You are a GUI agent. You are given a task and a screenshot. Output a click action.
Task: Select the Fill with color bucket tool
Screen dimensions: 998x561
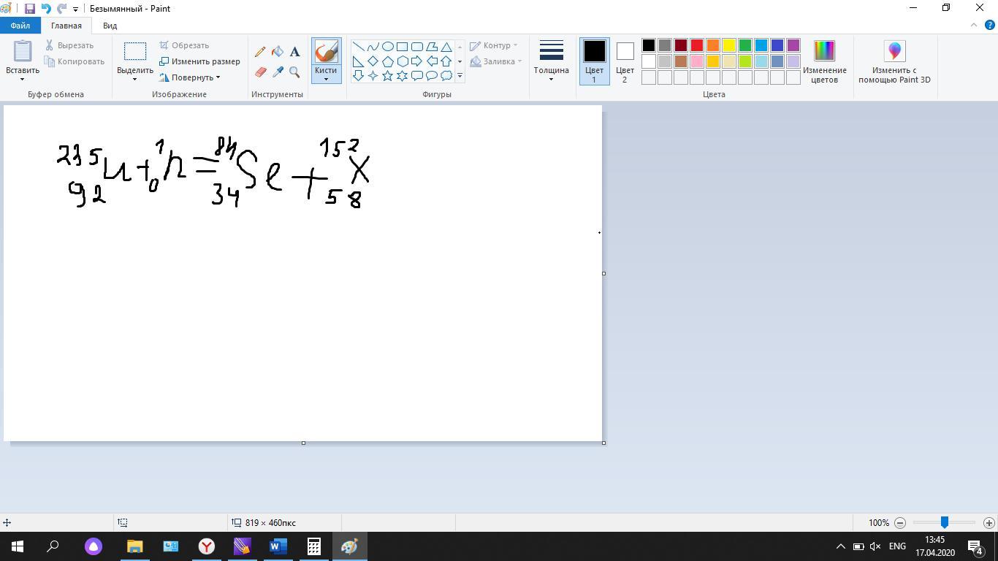pos(278,52)
